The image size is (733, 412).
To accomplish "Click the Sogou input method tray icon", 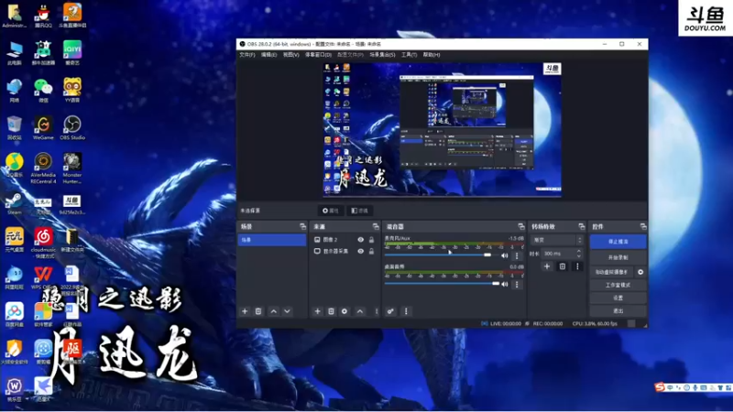I will [x=660, y=387].
